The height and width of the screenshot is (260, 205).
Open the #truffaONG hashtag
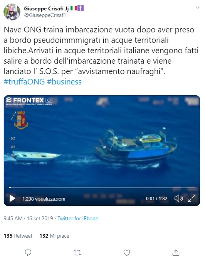[x=24, y=82]
